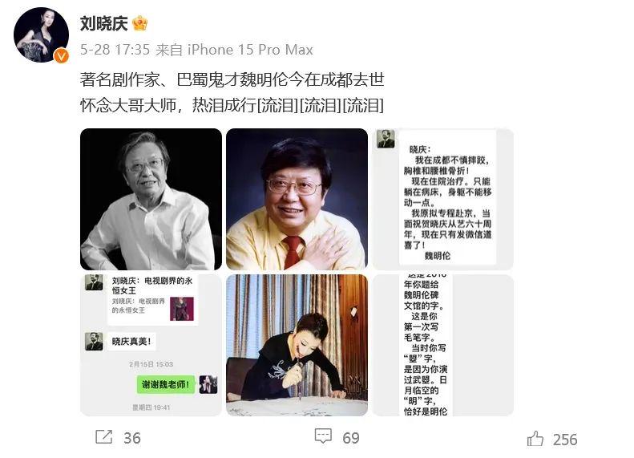
Task: Open the yellow shirt red tie portrait
Action: (x=297, y=199)
